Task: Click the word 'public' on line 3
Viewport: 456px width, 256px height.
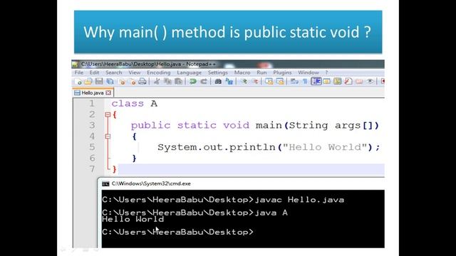Action: tap(150, 126)
